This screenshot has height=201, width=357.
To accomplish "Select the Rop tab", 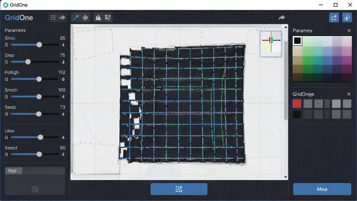I will point(14,171).
